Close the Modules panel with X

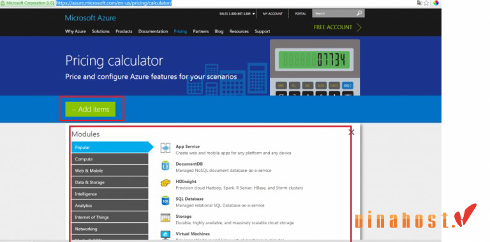tap(352, 132)
